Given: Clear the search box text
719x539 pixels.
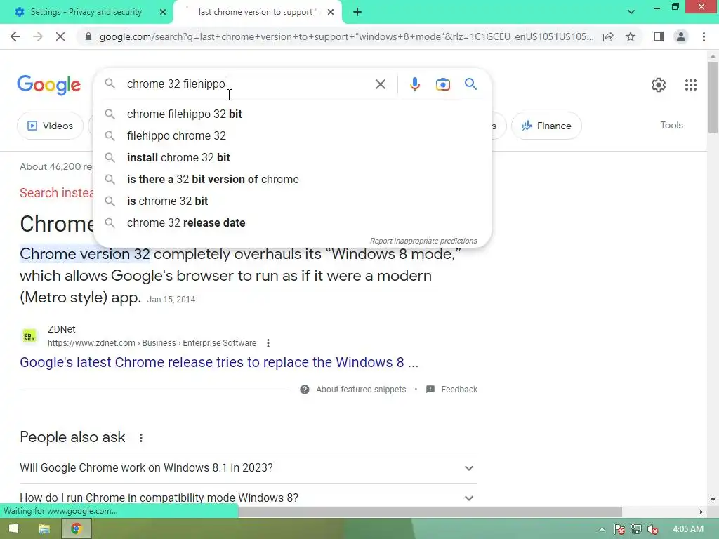Looking at the screenshot, I should 380,84.
